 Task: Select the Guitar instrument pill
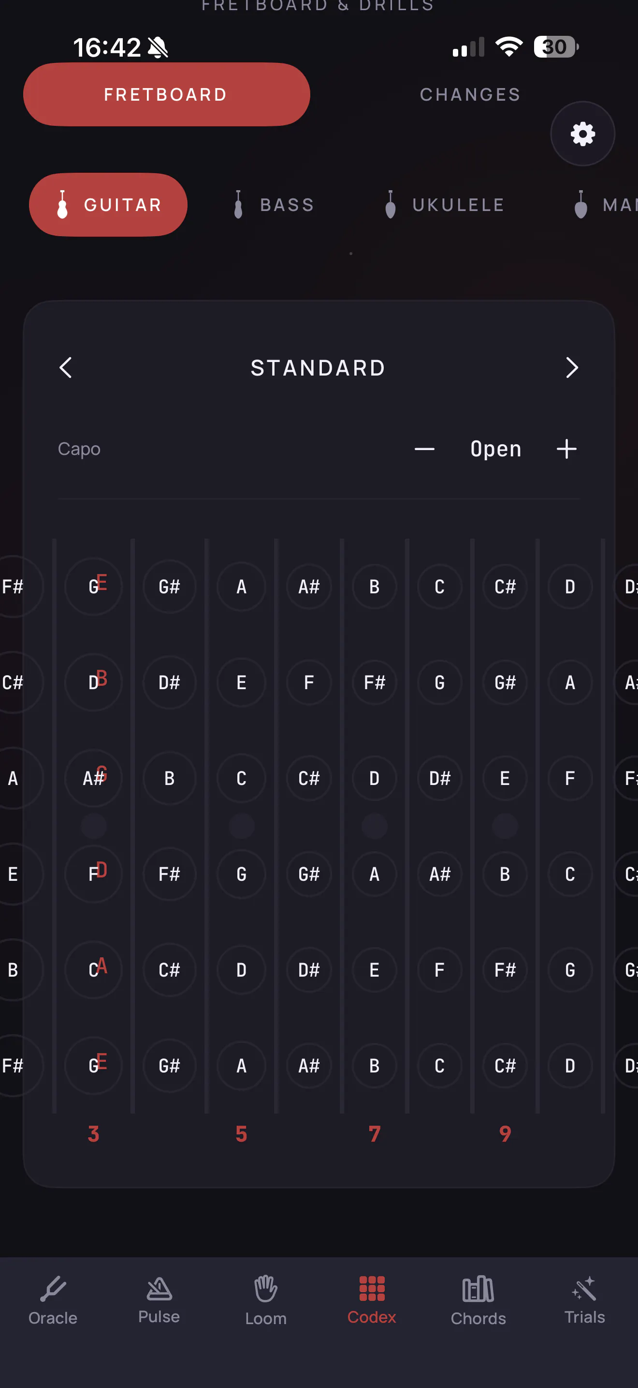pos(108,205)
